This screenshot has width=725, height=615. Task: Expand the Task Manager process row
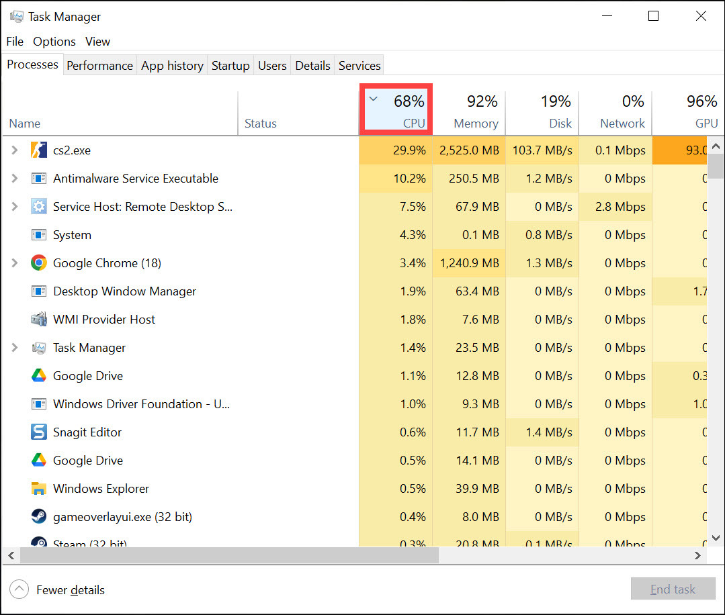click(x=15, y=348)
